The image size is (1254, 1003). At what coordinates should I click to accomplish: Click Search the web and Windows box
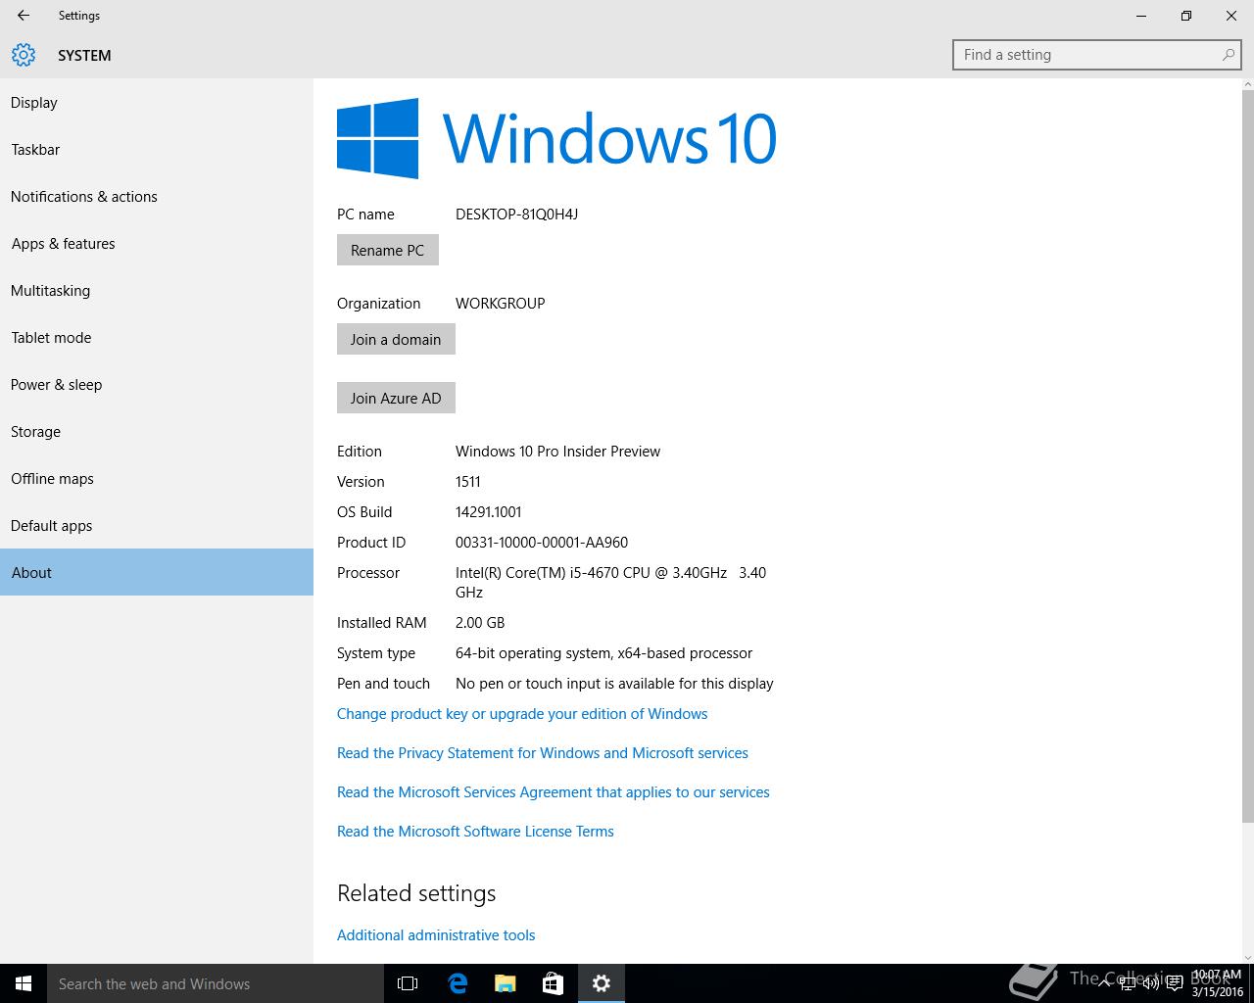[216, 983]
